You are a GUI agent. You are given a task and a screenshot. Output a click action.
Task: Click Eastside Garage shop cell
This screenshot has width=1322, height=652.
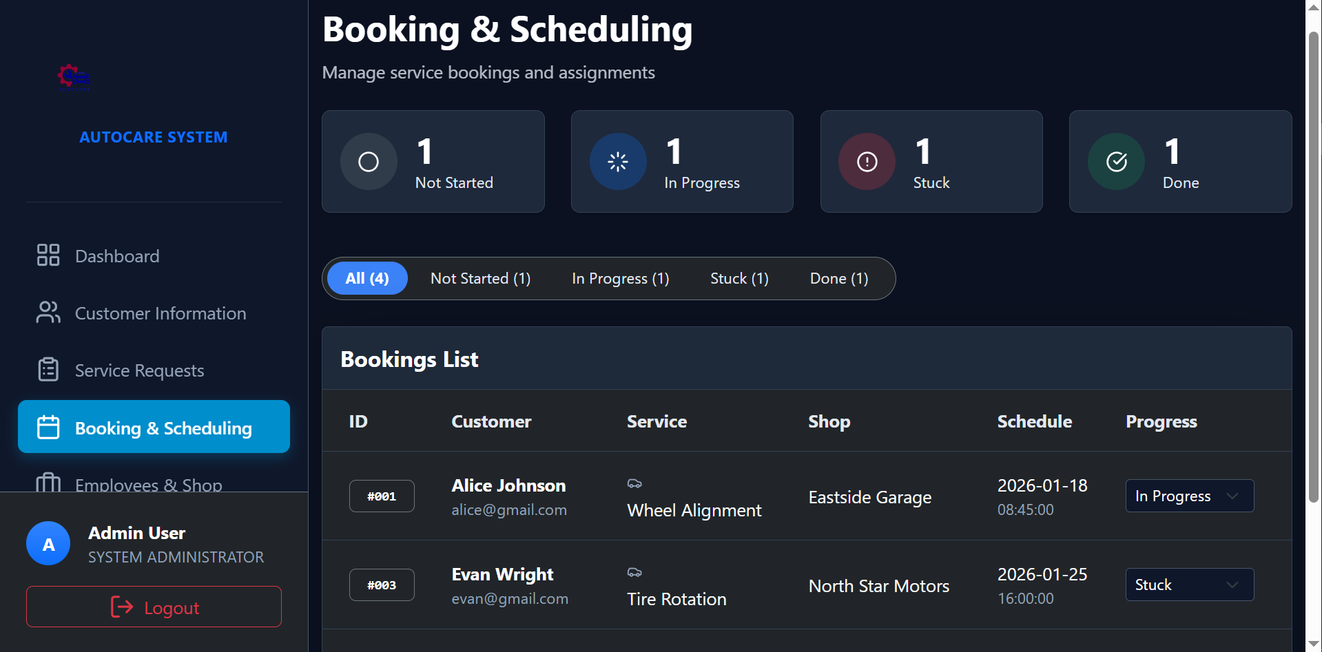click(x=869, y=497)
